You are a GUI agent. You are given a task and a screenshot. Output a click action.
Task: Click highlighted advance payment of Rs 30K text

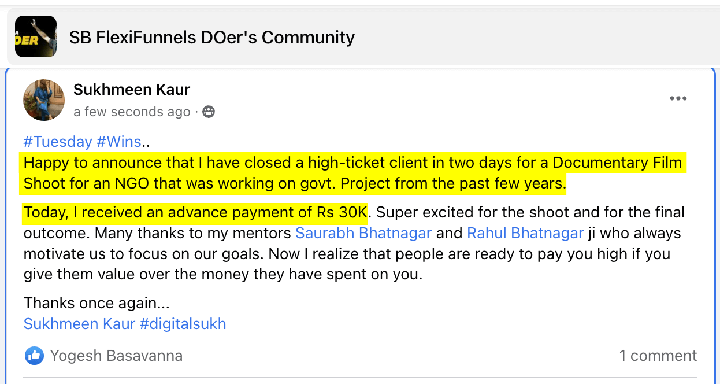tap(195, 213)
